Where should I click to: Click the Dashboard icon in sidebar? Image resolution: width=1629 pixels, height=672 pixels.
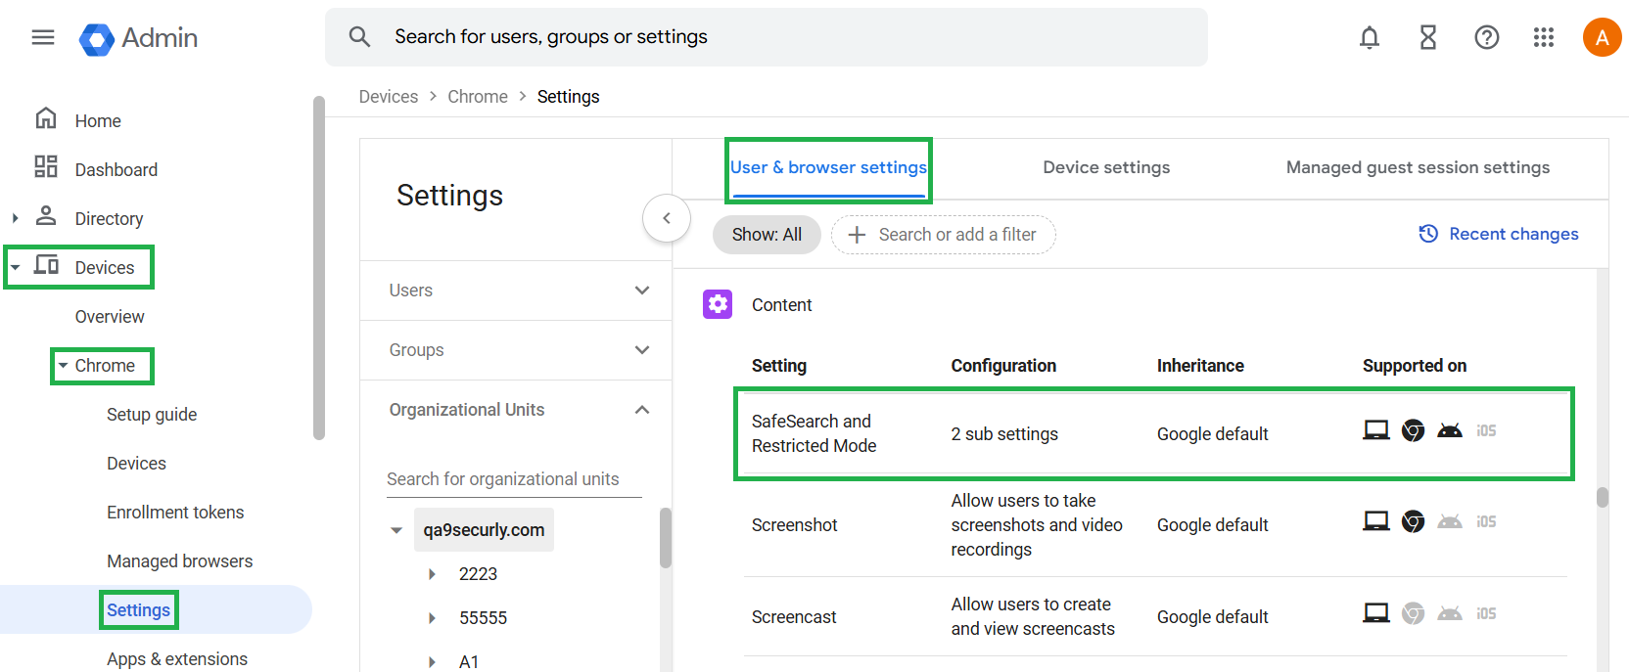coord(46,166)
